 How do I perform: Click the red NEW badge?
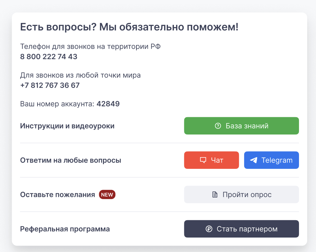coord(107,195)
